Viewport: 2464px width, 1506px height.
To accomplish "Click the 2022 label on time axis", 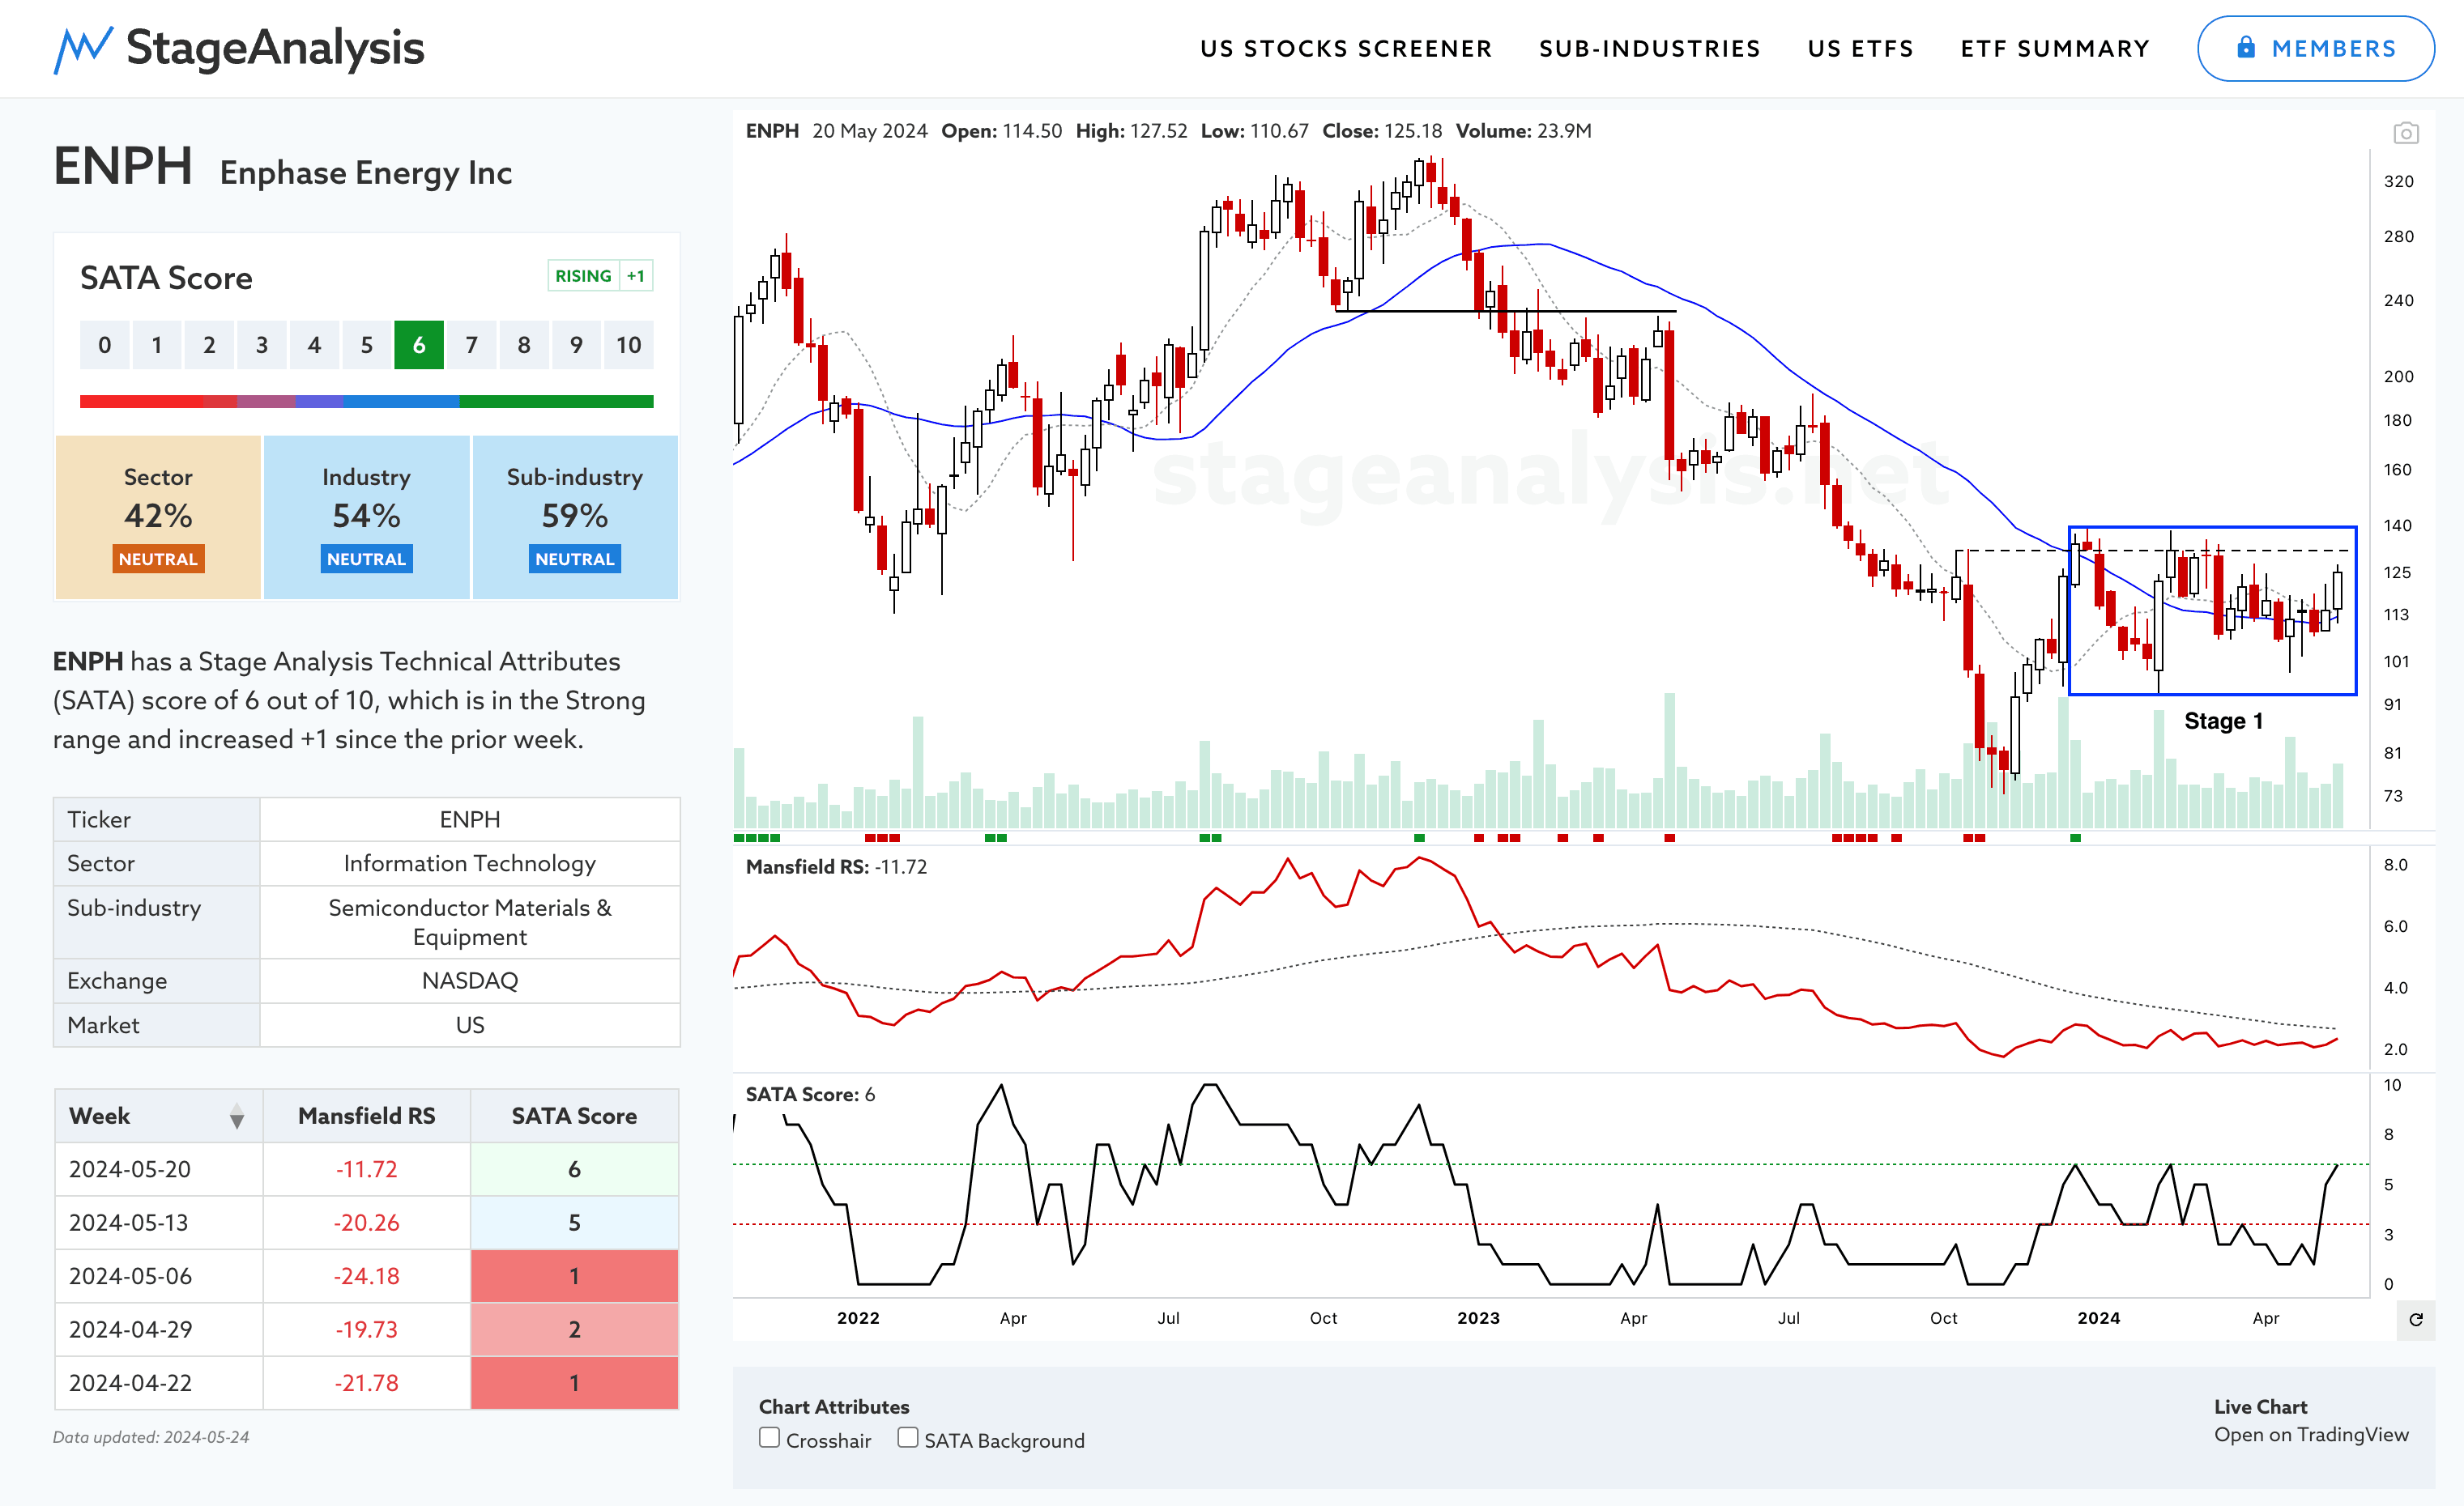I will coord(858,1318).
